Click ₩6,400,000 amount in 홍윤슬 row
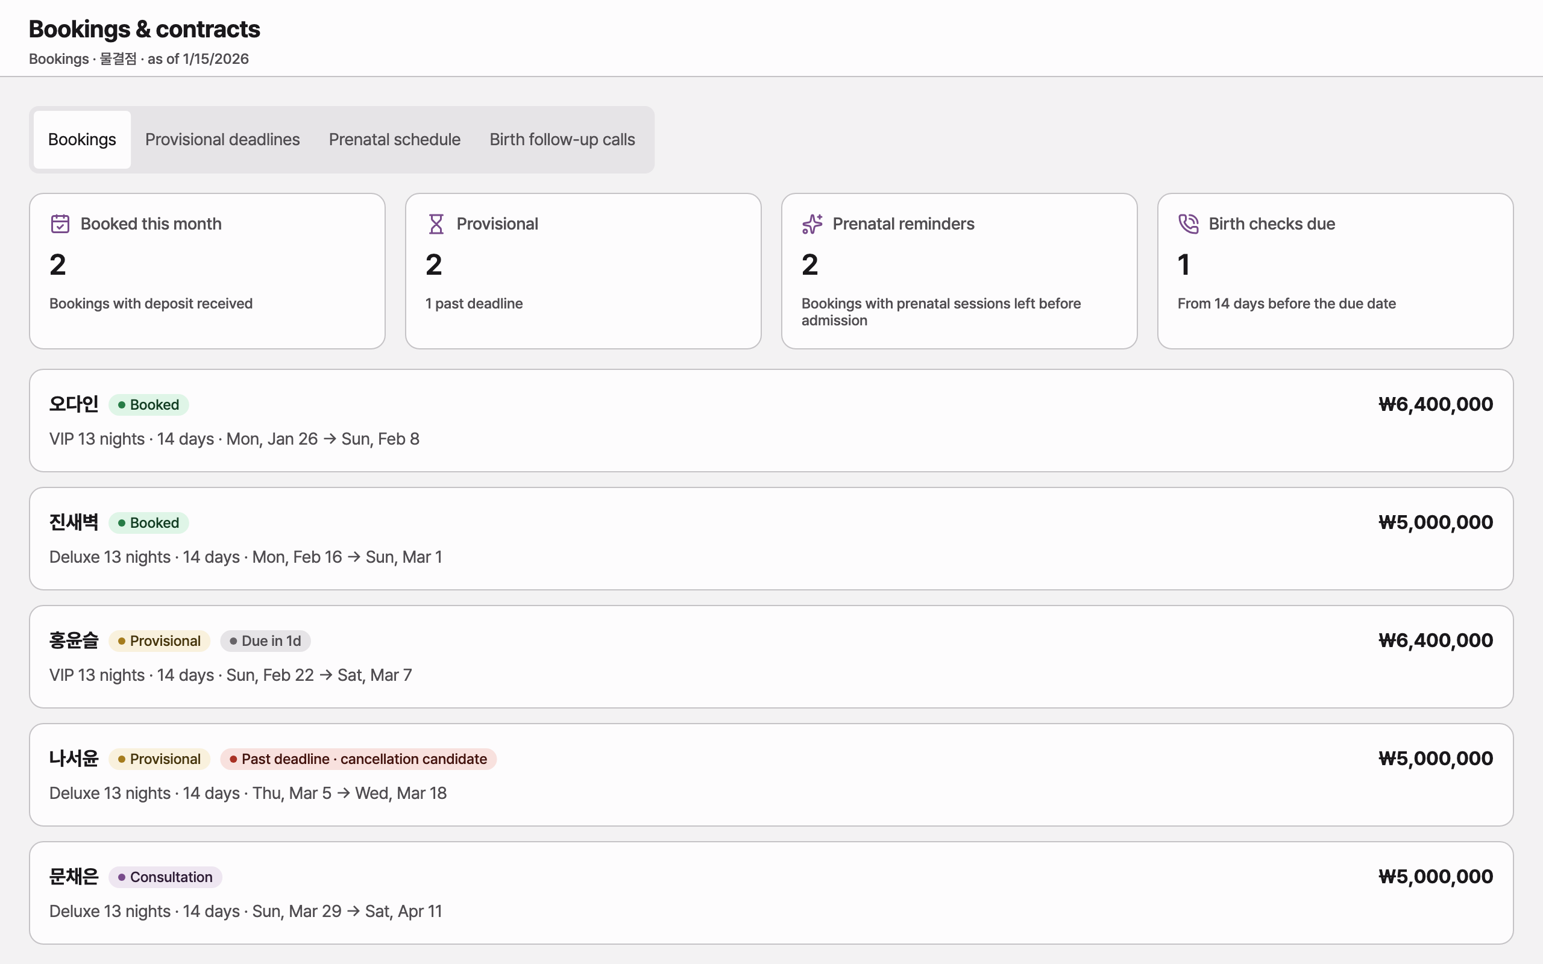The image size is (1543, 964). (x=1436, y=640)
